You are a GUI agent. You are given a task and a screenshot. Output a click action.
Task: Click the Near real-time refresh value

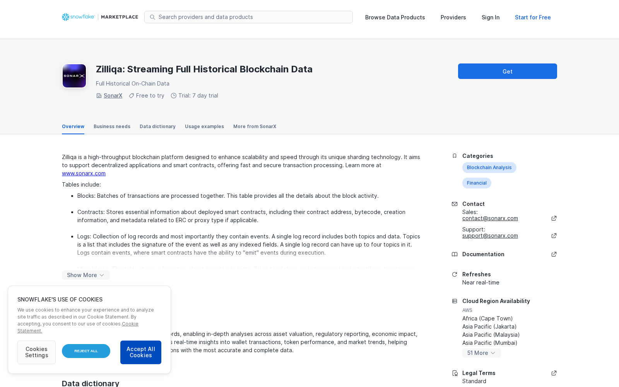pos(481,283)
